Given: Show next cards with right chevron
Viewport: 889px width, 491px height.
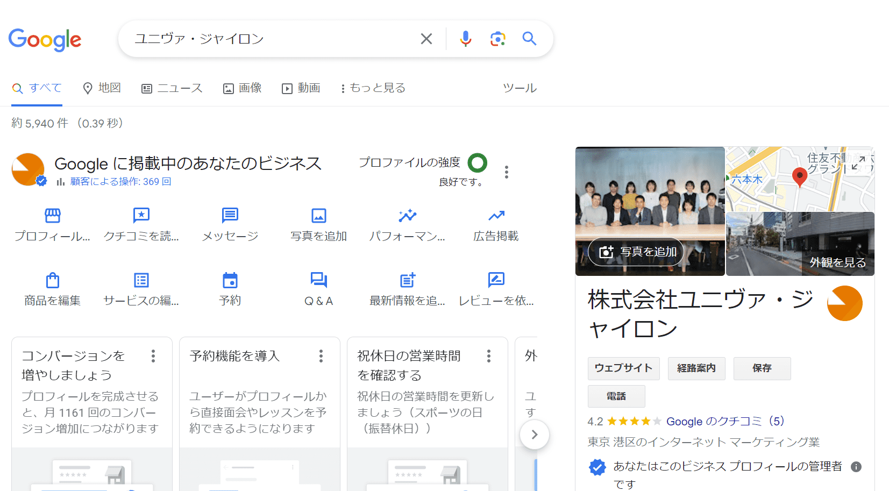Looking at the screenshot, I should tap(535, 435).
